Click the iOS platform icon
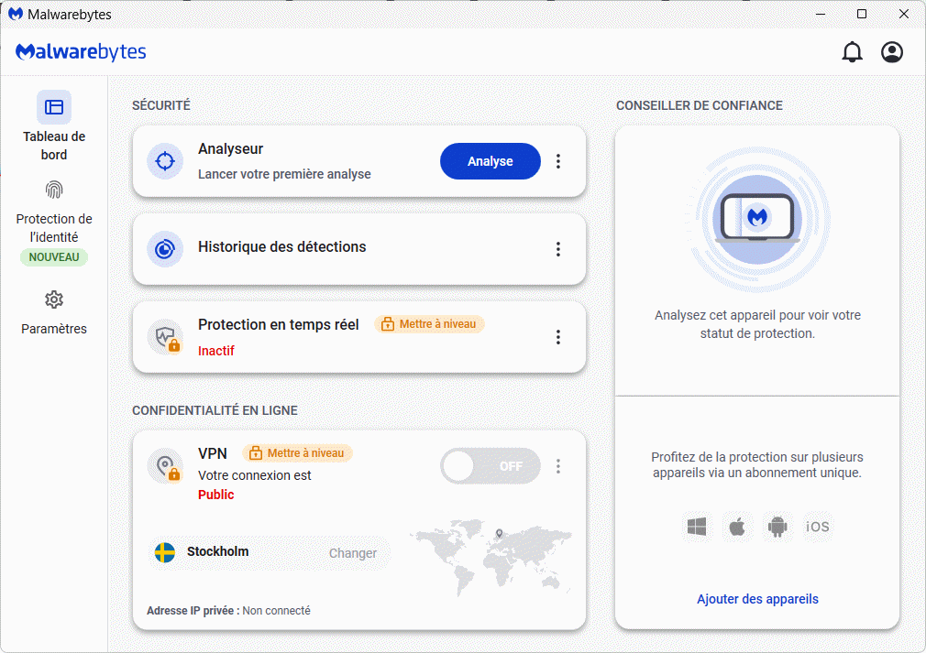 point(817,527)
